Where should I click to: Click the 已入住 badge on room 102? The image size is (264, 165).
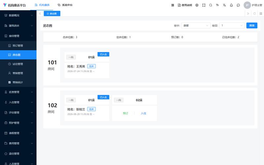103,97
